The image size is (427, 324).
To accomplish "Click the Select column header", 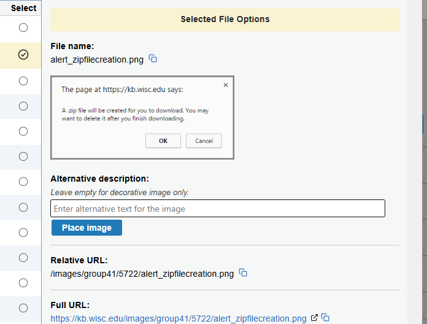I will [x=23, y=8].
